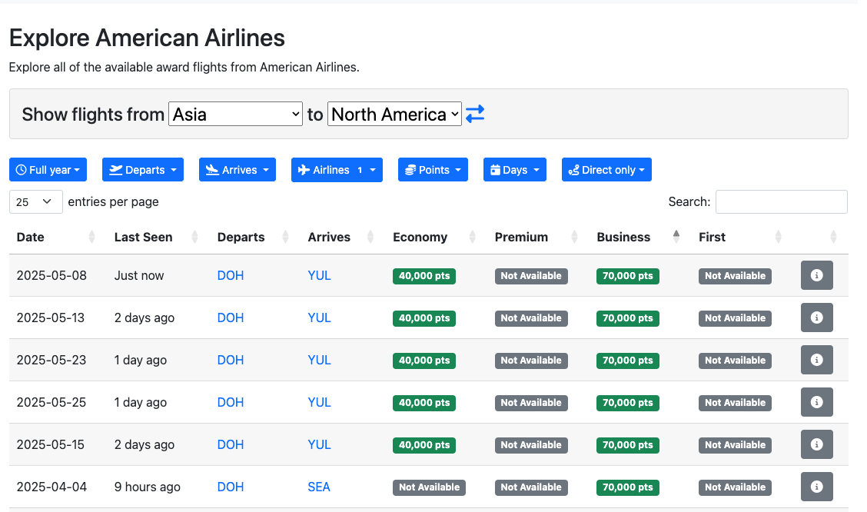The image size is (867, 512).
Task: Open the destination dropdown showing North America
Action: pos(394,115)
